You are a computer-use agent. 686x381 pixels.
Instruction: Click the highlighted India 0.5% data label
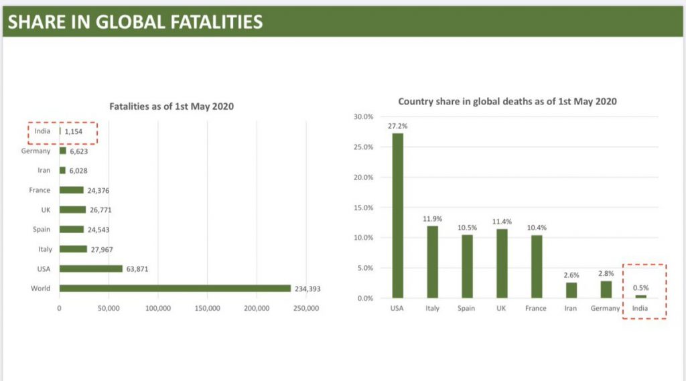coord(641,288)
